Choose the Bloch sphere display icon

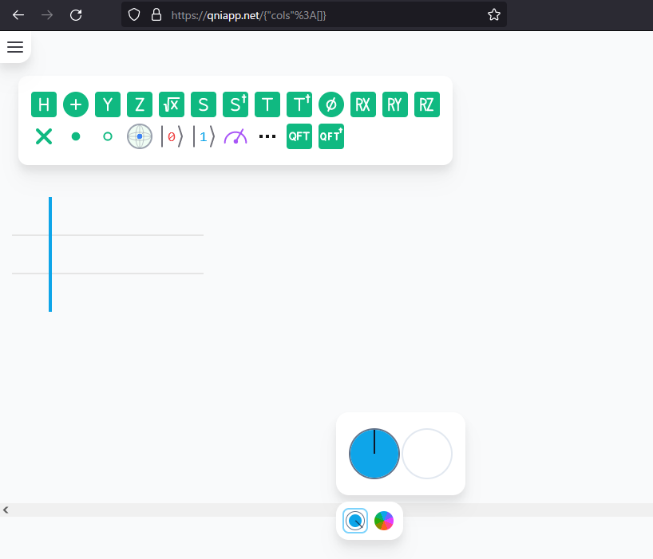pos(140,136)
